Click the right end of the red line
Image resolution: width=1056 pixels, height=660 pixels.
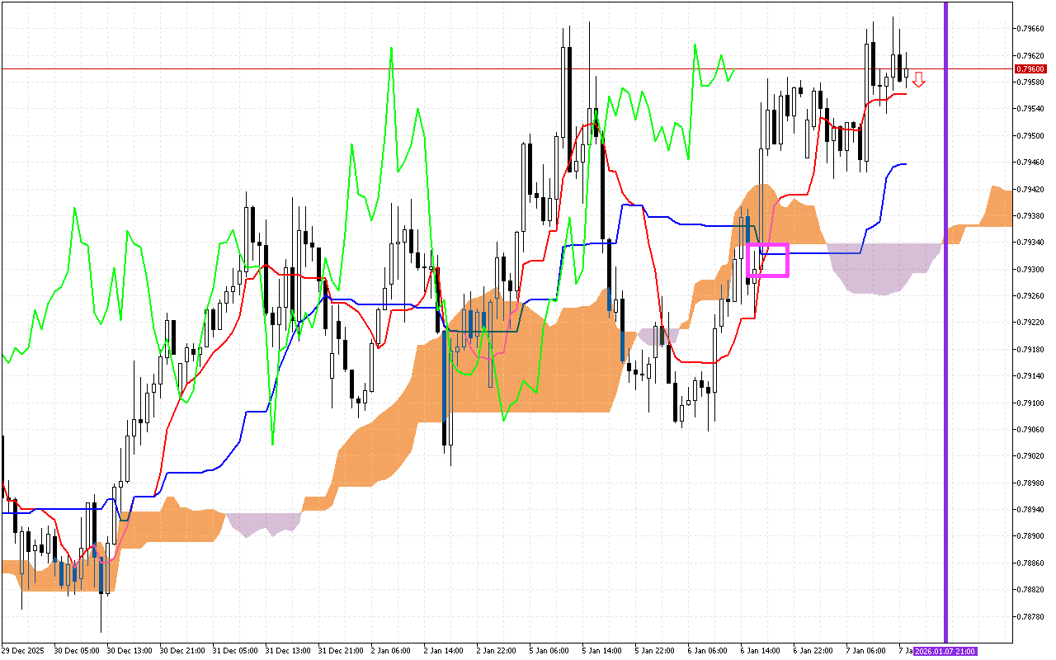click(x=905, y=94)
